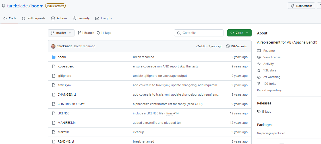This screenshot has height=144, width=321.
Task: Click the fork icon beside 100 forks
Action: (259, 84)
